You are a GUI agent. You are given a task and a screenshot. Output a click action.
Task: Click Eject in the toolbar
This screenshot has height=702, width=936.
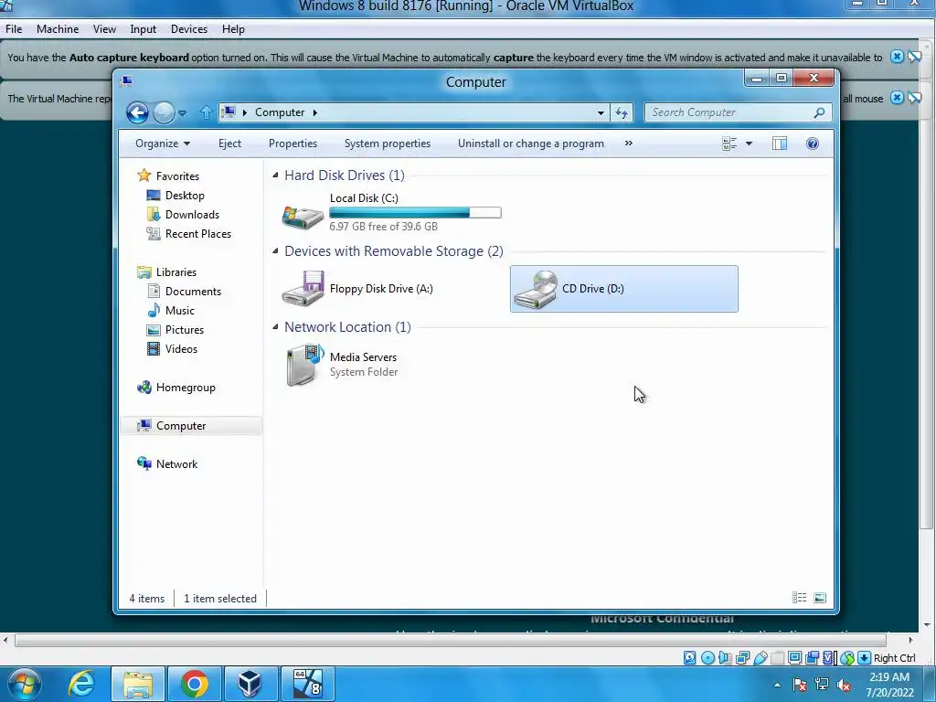pyautogui.click(x=229, y=144)
